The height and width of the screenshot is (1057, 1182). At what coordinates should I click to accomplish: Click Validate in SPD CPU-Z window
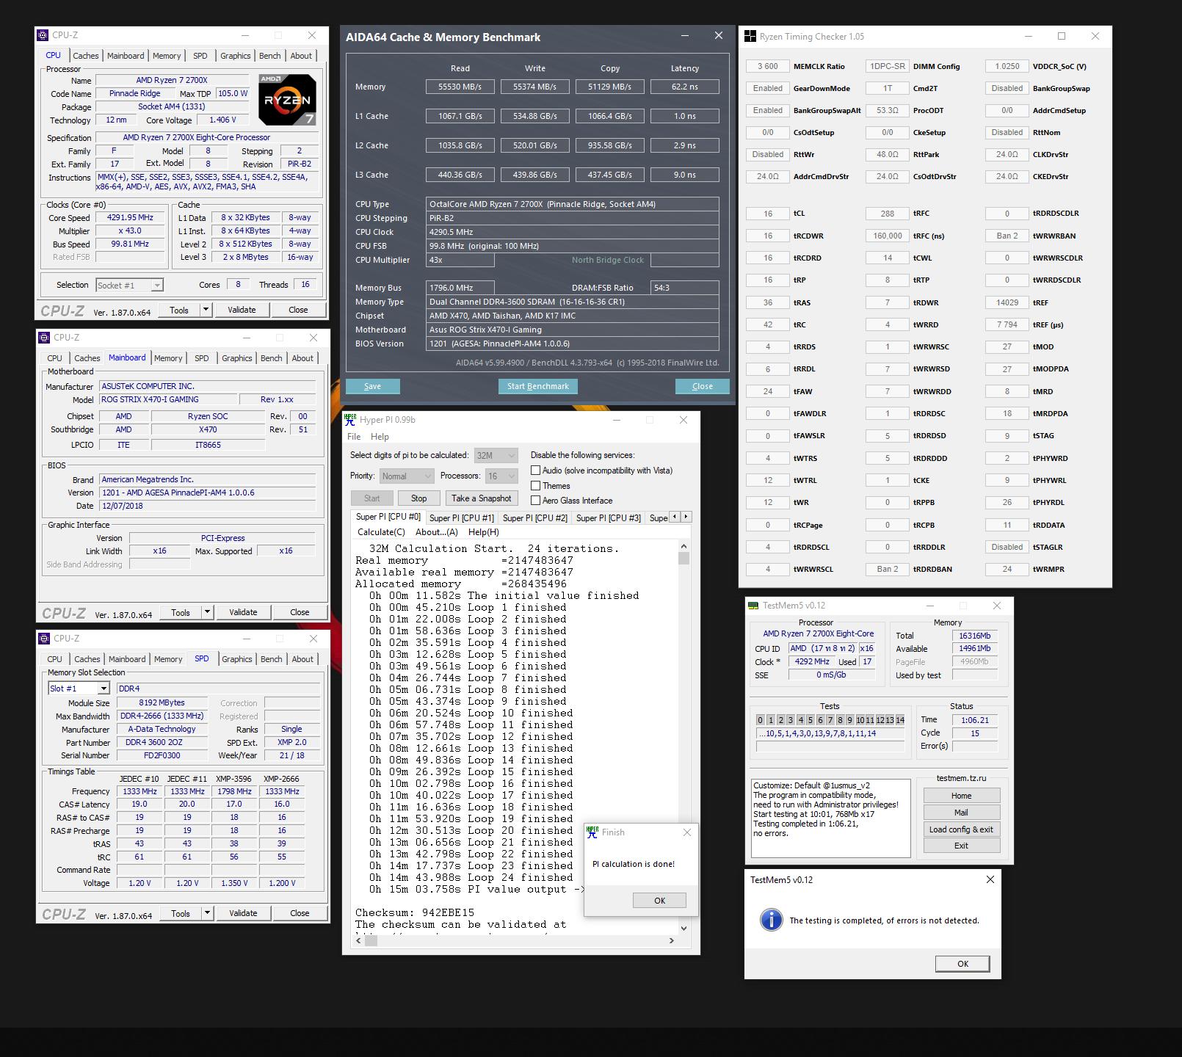click(x=243, y=913)
